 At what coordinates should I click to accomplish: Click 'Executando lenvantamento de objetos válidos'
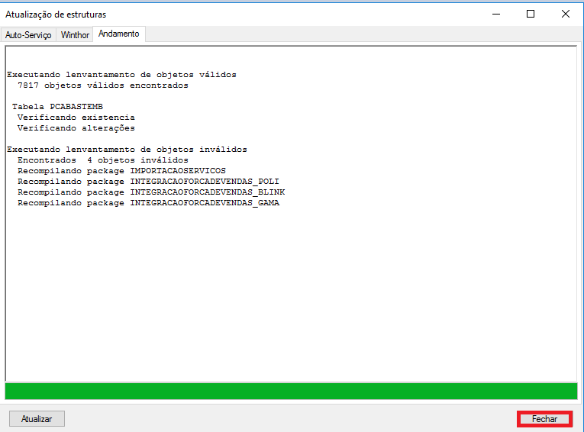pos(121,75)
